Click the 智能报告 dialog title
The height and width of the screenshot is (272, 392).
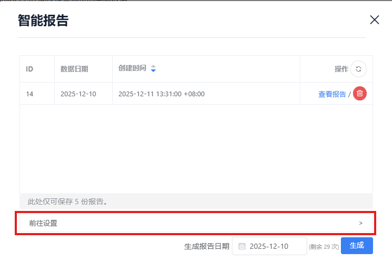point(43,21)
